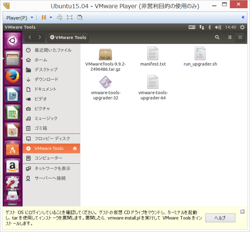This screenshot has width=250, height=232.
Task: Switch the file view to grid layout
Action: (240, 37)
